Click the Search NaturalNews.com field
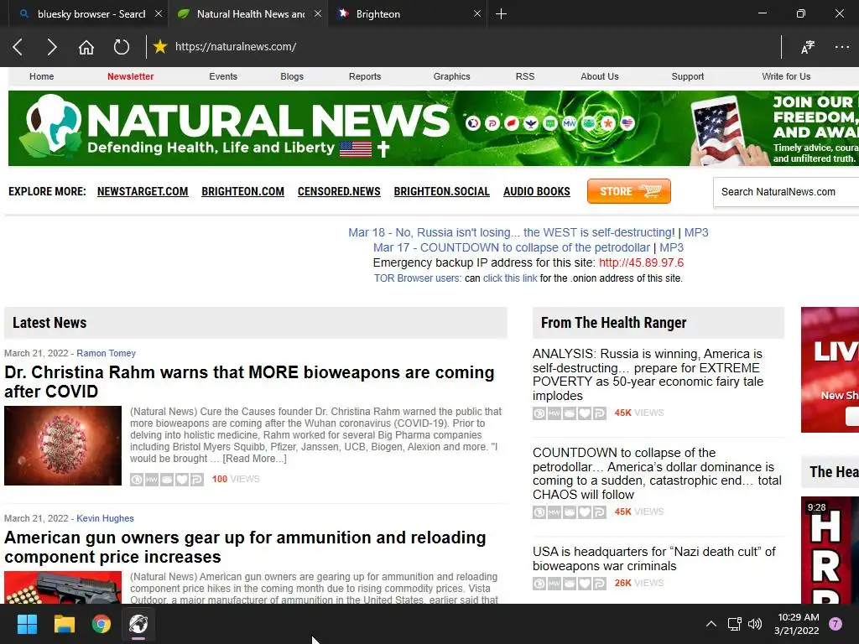The width and height of the screenshot is (859, 644). pyautogui.click(x=786, y=192)
